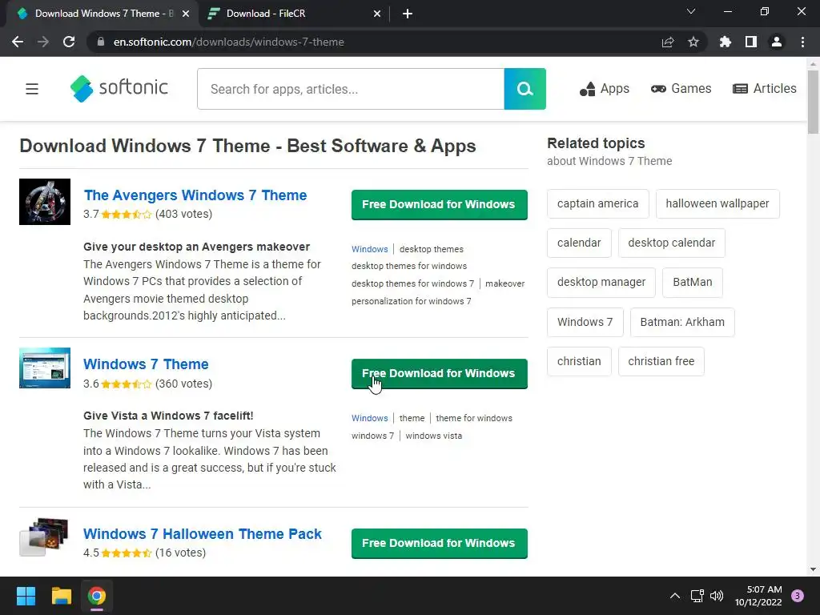The image size is (820, 615).
Task: Open the Games section
Action: 681,89
